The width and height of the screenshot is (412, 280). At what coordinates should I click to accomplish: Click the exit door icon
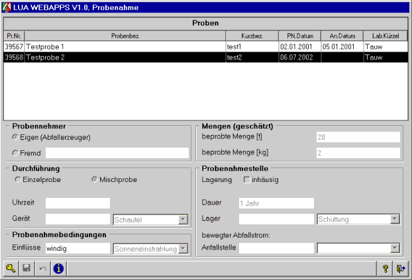[400, 268]
